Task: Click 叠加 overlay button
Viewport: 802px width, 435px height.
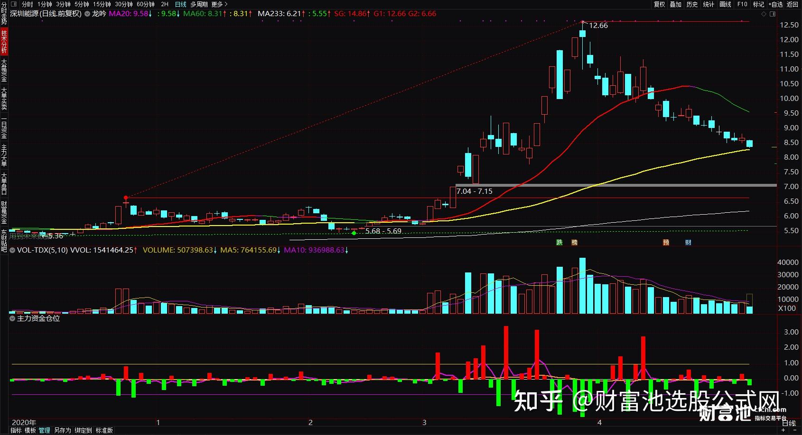Action: pyautogui.click(x=676, y=4)
